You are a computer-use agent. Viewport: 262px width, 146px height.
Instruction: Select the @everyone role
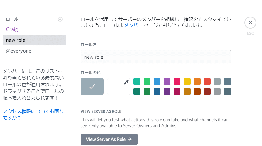click(19, 51)
